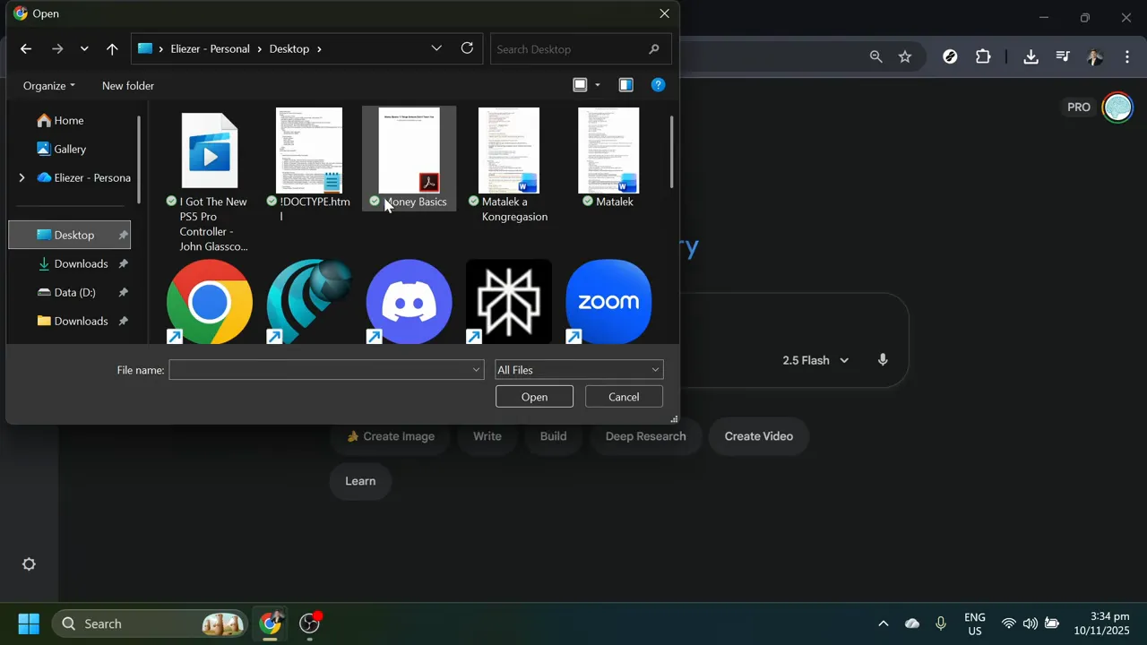Open the All Files type dropdown
This screenshot has width=1147, height=645.
(x=579, y=370)
